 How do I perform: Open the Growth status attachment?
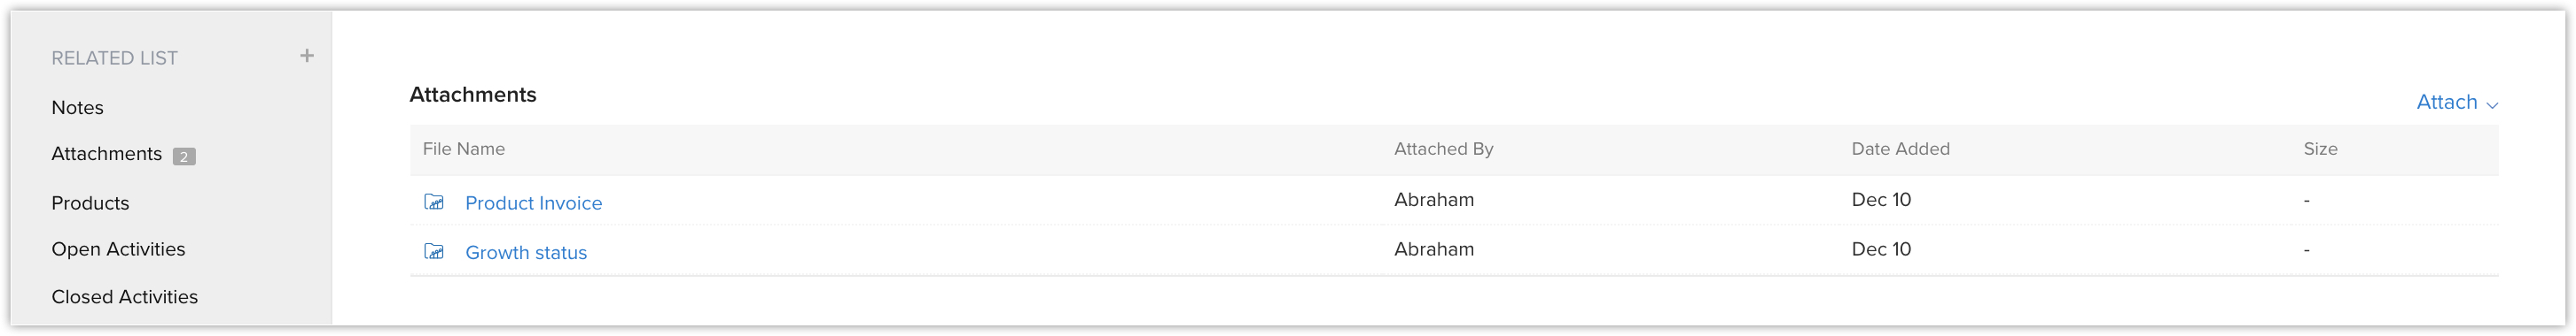point(526,253)
